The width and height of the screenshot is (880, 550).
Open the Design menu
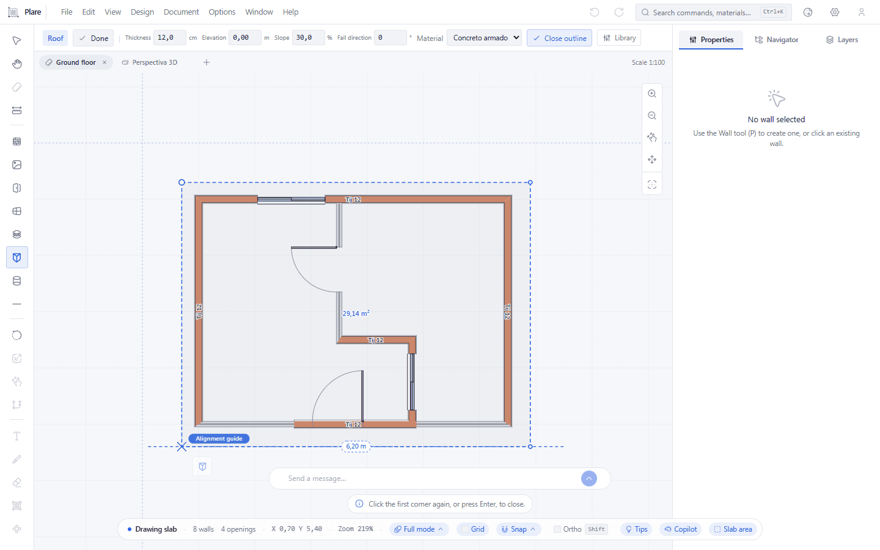(x=142, y=12)
